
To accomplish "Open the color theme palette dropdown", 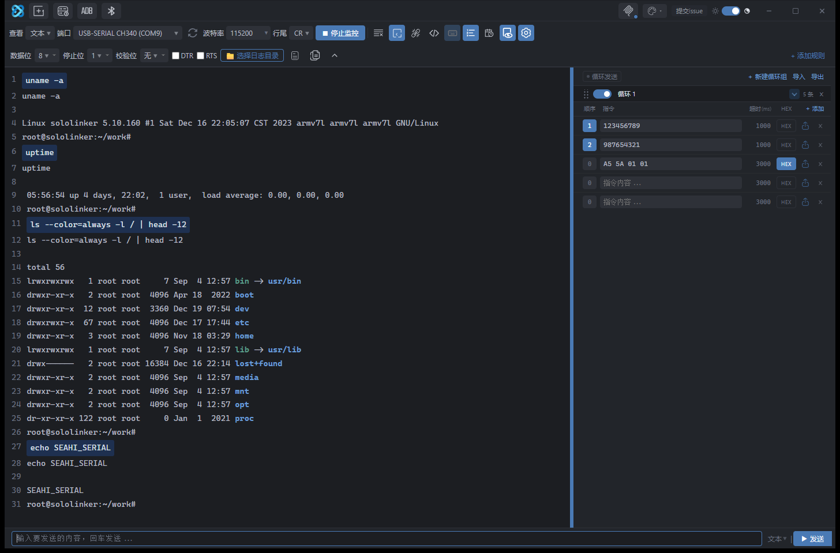I will click(654, 11).
